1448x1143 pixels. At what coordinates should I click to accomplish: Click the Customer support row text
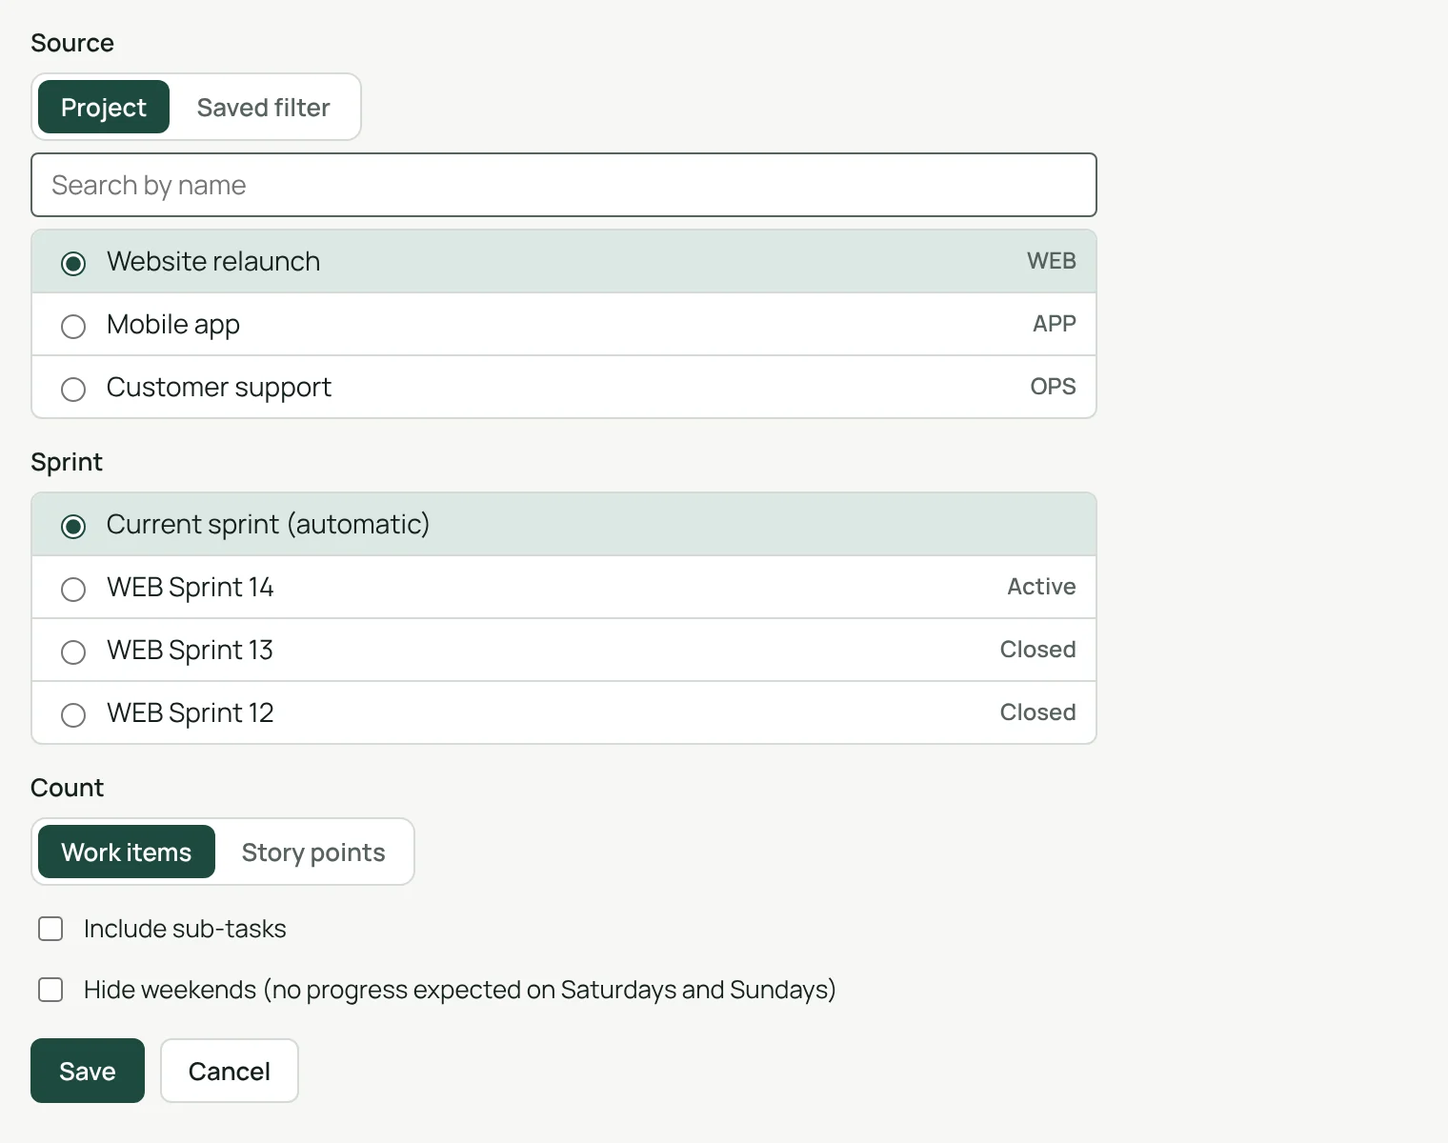(x=219, y=388)
